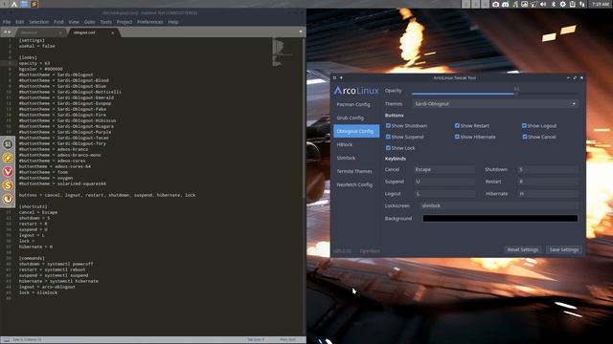Open the File menu in Sublime Text
This screenshot has height=344, width=613.
(7, 22)
